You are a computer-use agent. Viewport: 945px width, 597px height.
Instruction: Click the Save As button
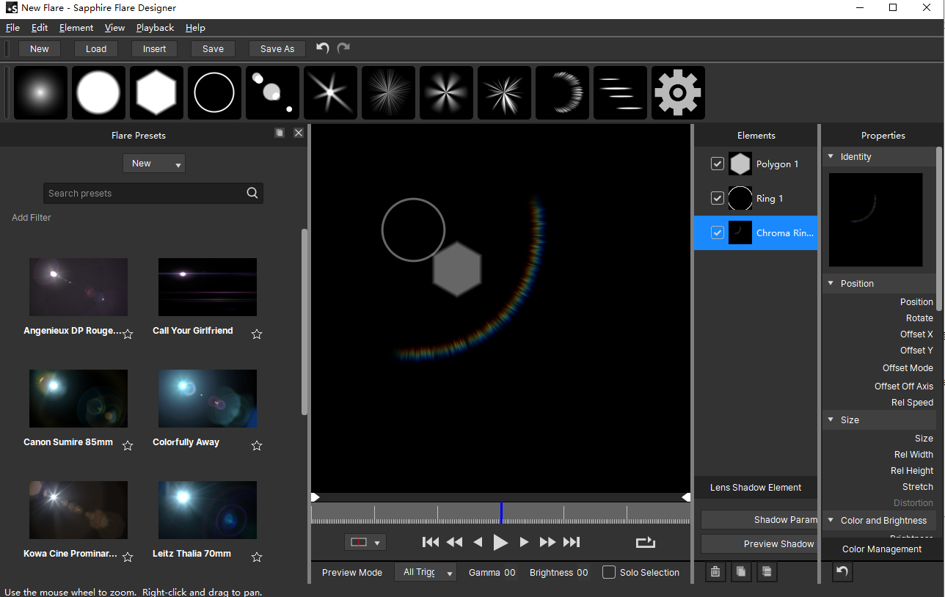pos(277,48)
